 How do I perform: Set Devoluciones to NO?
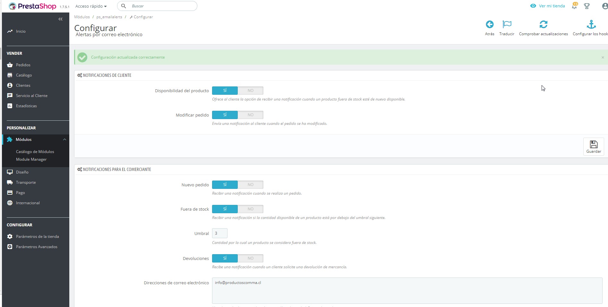pos(251,258)
